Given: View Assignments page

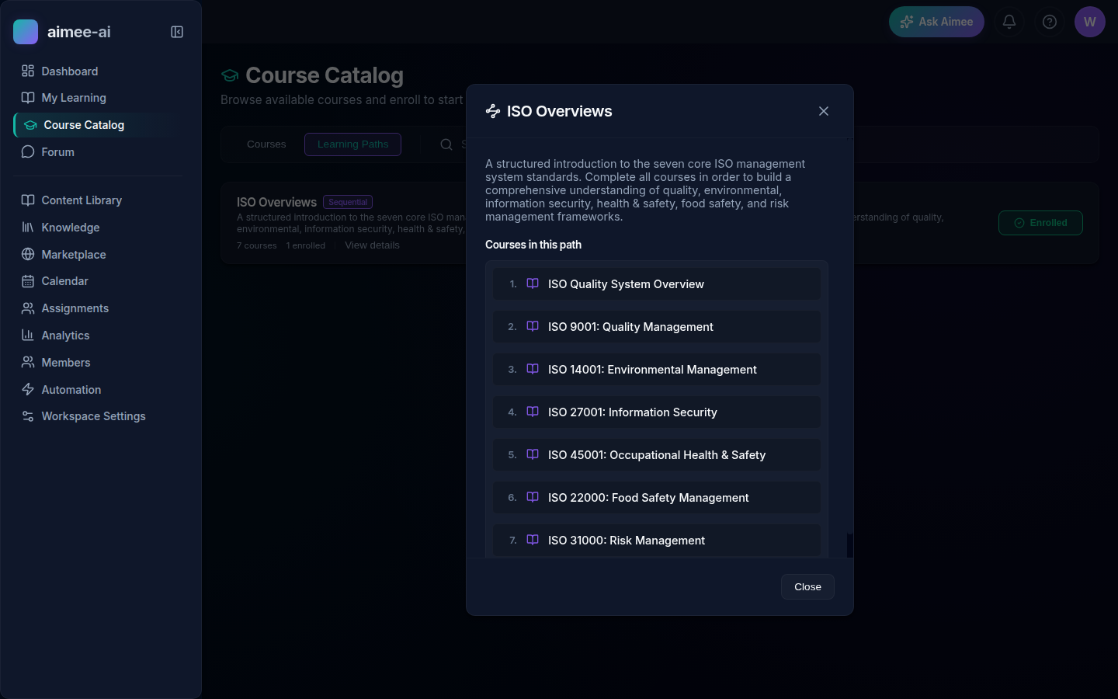Looking at the screenshot, I should (x=99, y=308).
